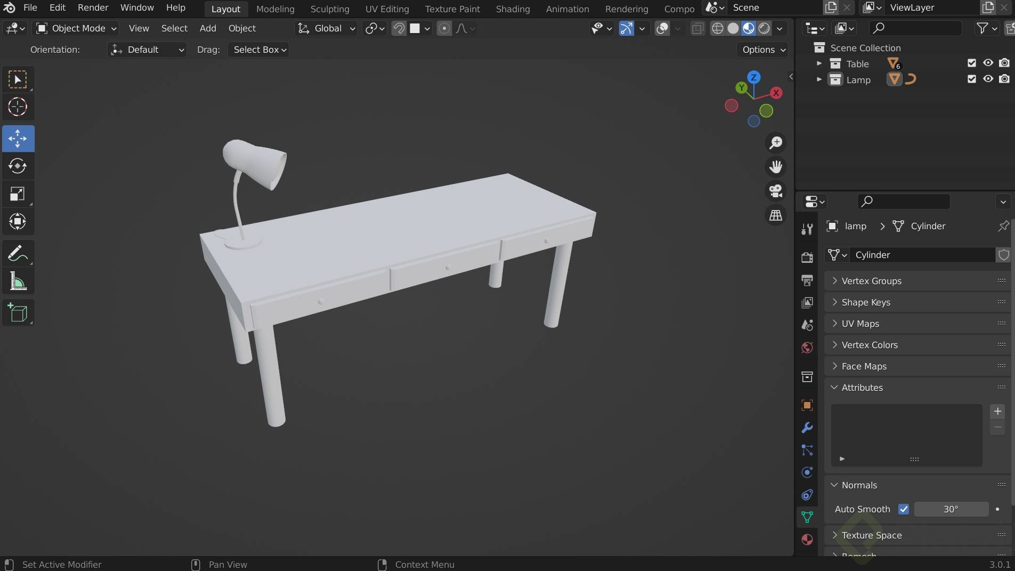Viewport: 1015px width, 571px height.
Task: Activate the Annotate tool
Action: click(x=18, y=253)
